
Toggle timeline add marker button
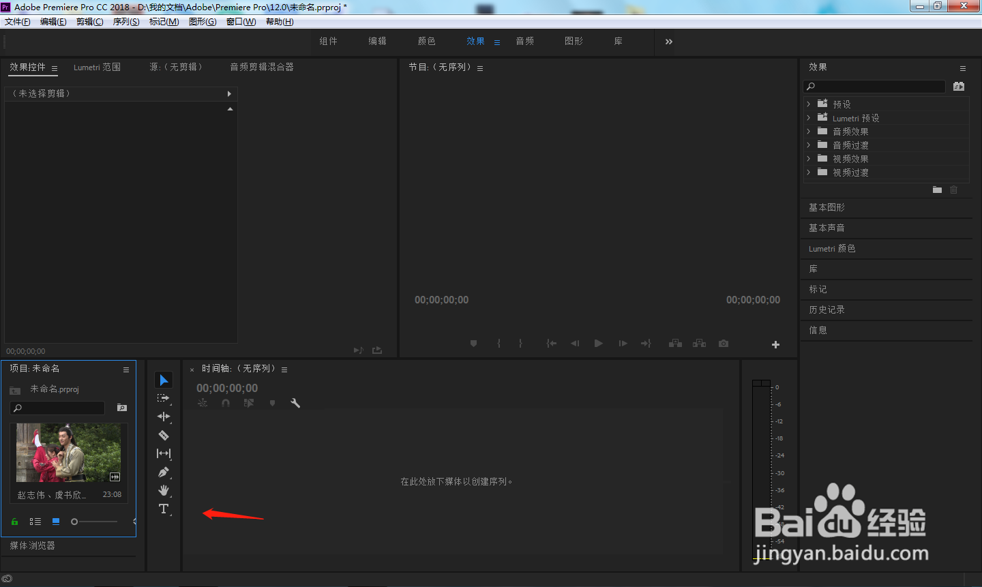coord(272,403)
